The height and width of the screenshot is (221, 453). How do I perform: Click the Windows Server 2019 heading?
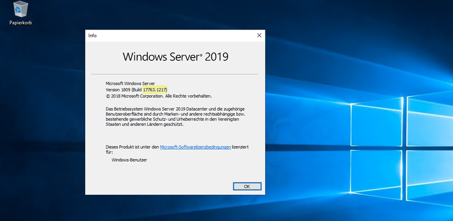pyautogui.click(x=175, y=57)
